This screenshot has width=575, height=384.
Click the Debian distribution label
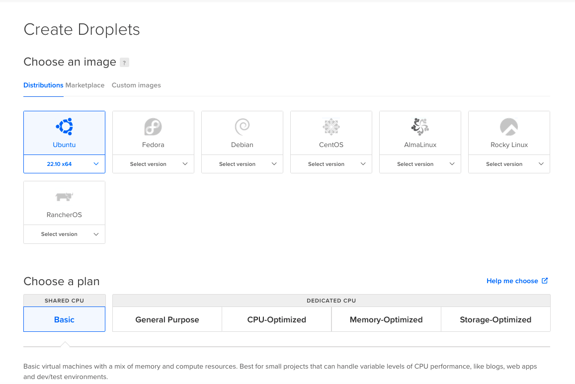(243, 145)
